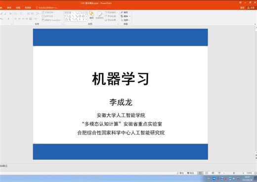Open the ribbon tab right of 视图
Viewport: 257px width, 182px height.
pyautogui.click(x=28, y=7)
